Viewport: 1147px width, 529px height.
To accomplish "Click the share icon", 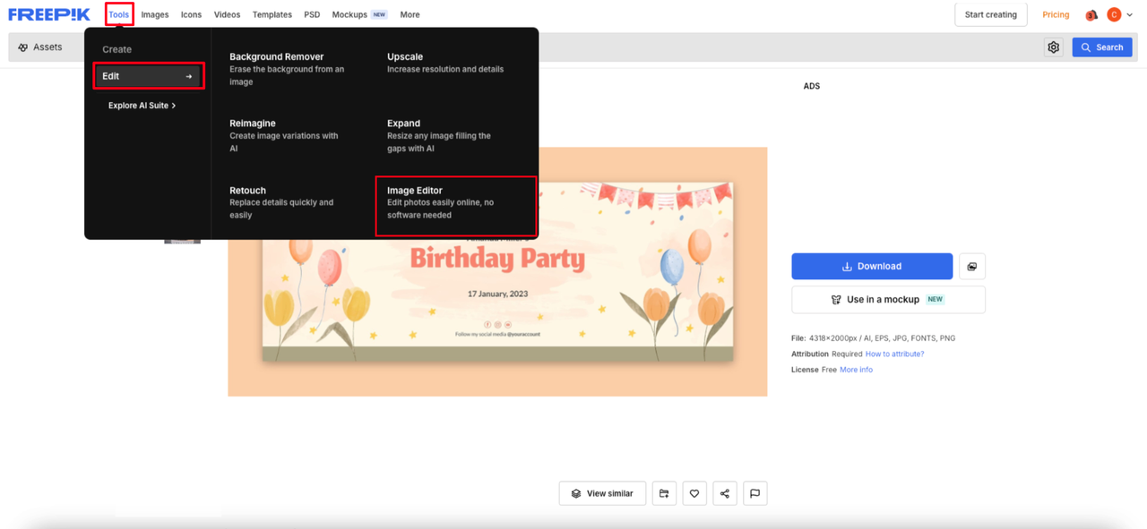I will tap(725, 493).
